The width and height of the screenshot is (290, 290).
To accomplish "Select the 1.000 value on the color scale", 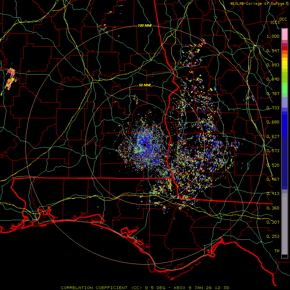I will click(273, 36).
